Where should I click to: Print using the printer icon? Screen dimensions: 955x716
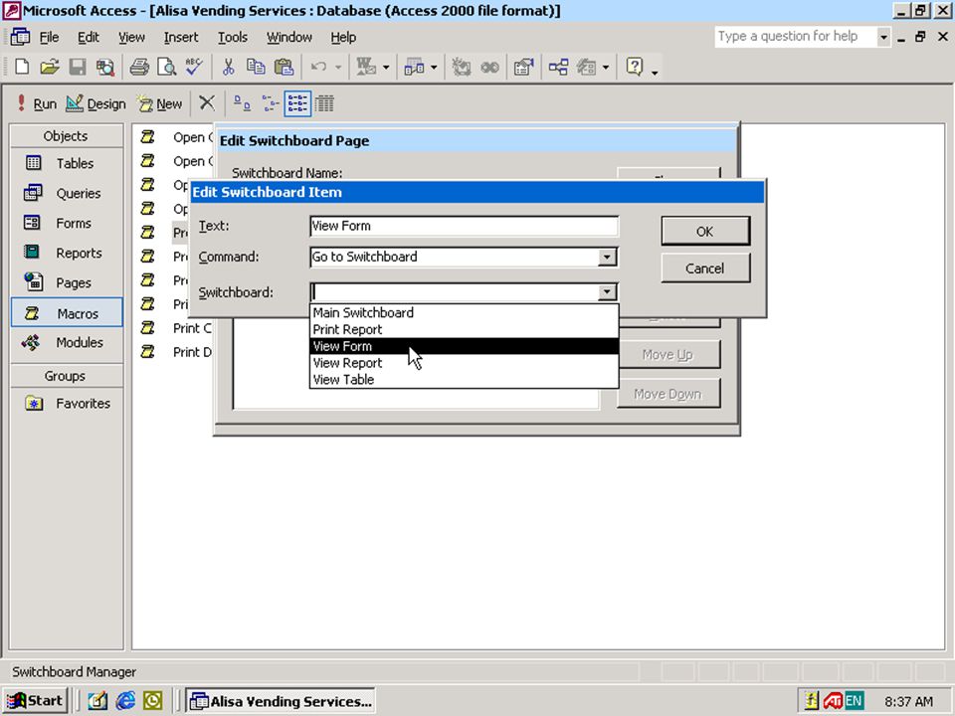pos(139,67)
